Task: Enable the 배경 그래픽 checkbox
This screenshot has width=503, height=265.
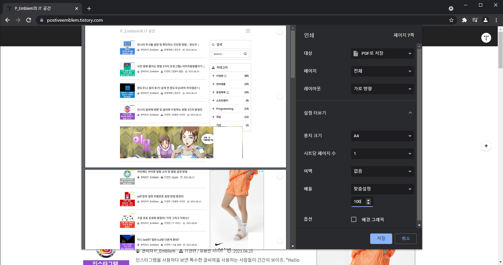Action: pyautogui.click(x=354, y=219)
